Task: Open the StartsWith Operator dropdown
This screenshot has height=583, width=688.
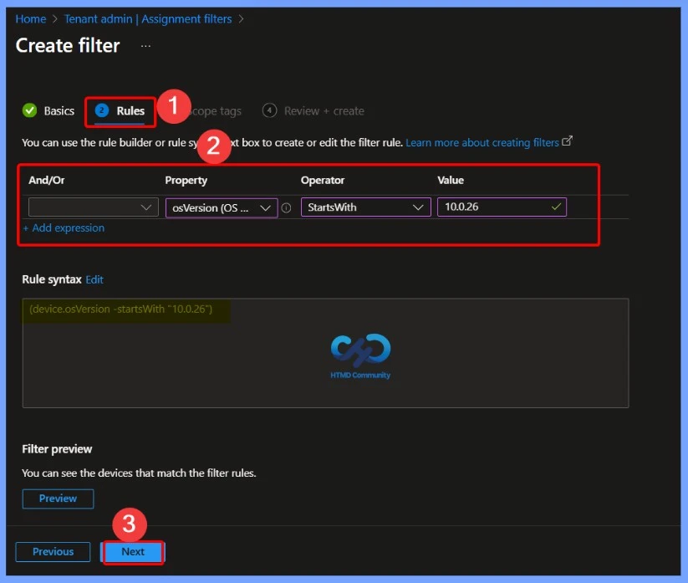Action: click(x=365, y=207)
